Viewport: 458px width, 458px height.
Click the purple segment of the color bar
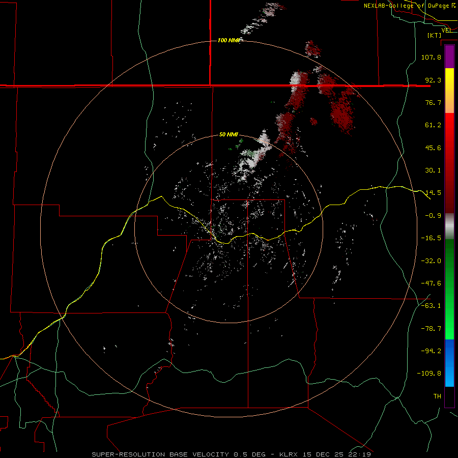tap(449, 56)
